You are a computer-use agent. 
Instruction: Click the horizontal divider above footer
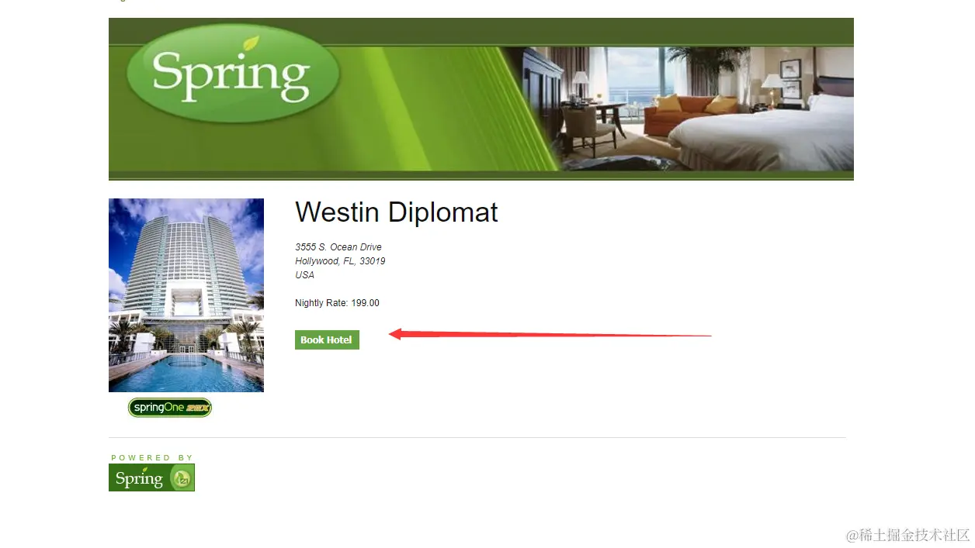[x=477, y=437]
